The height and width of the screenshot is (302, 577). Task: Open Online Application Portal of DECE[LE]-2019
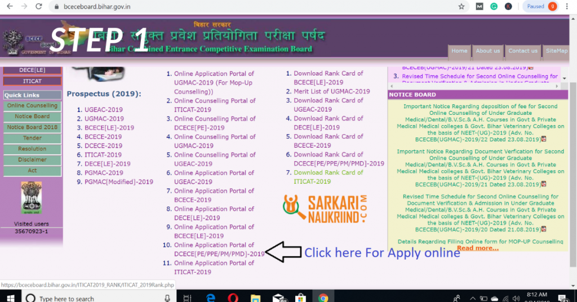(214, 213)
